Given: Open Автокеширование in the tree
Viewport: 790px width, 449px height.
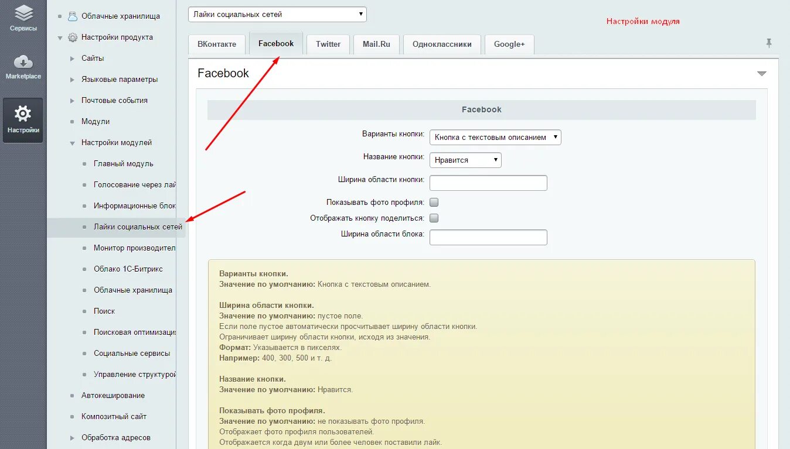Looking at the screenshot, I should click(x=113, y=395).
